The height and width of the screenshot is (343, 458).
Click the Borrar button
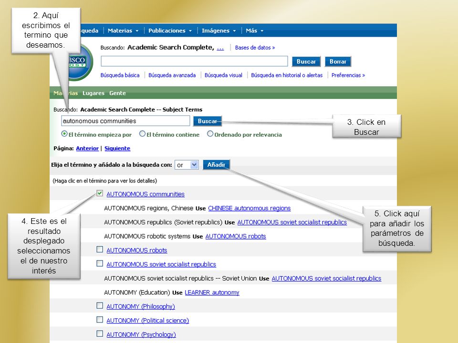coord(338,61)
